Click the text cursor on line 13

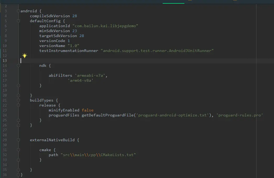(21, 61)
